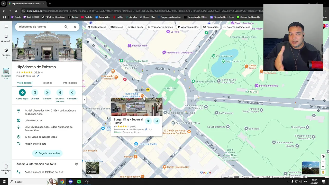
Task: Click the Enviar al teléfono icon
Action: (x=60, y=92)
